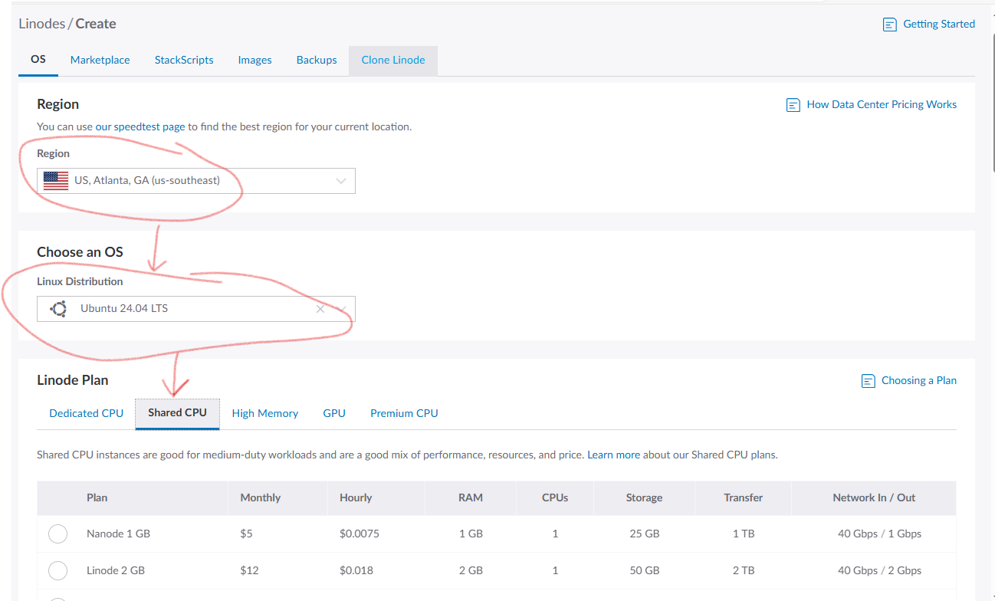Click the 2 TB transfer cell

[744, 571]
